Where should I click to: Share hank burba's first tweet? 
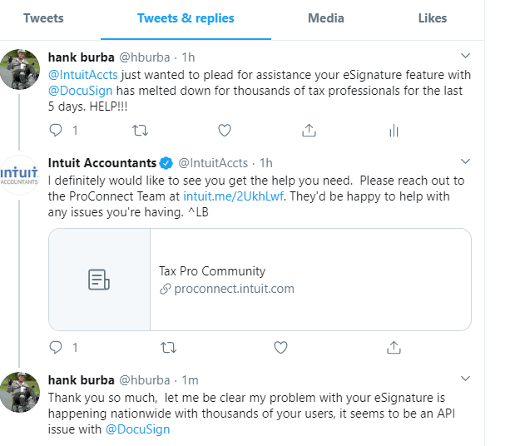(309, 130)
